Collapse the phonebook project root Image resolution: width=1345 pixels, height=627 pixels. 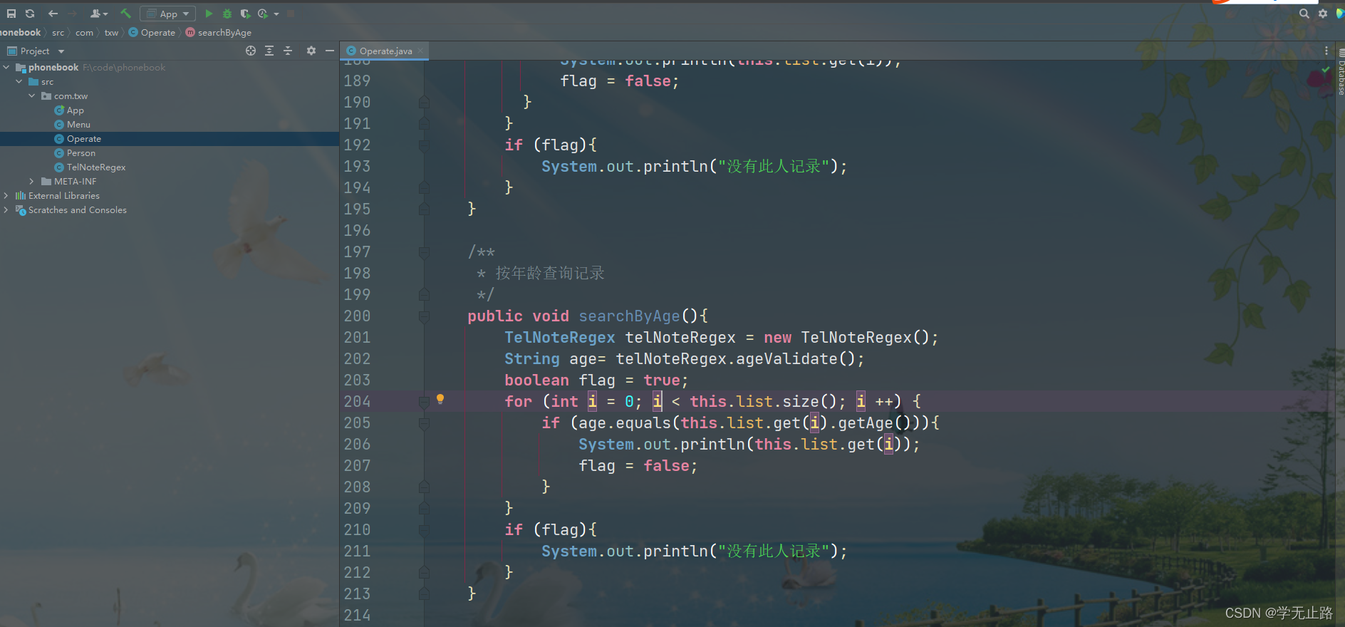click(6, 67)
